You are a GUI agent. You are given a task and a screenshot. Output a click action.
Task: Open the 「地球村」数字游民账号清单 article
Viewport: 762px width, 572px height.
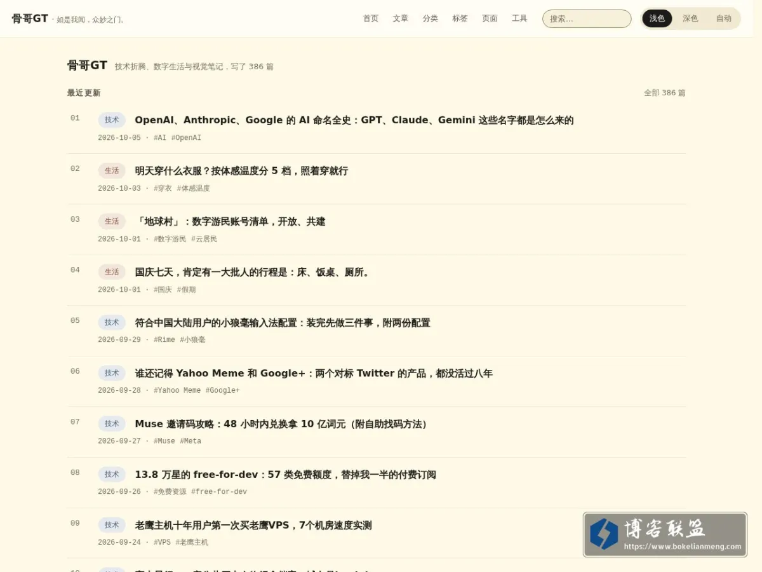point(231,222)
